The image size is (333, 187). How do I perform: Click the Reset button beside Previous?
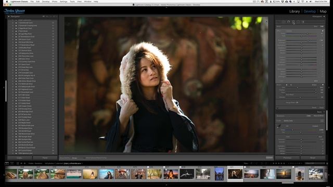pos(313,158)
